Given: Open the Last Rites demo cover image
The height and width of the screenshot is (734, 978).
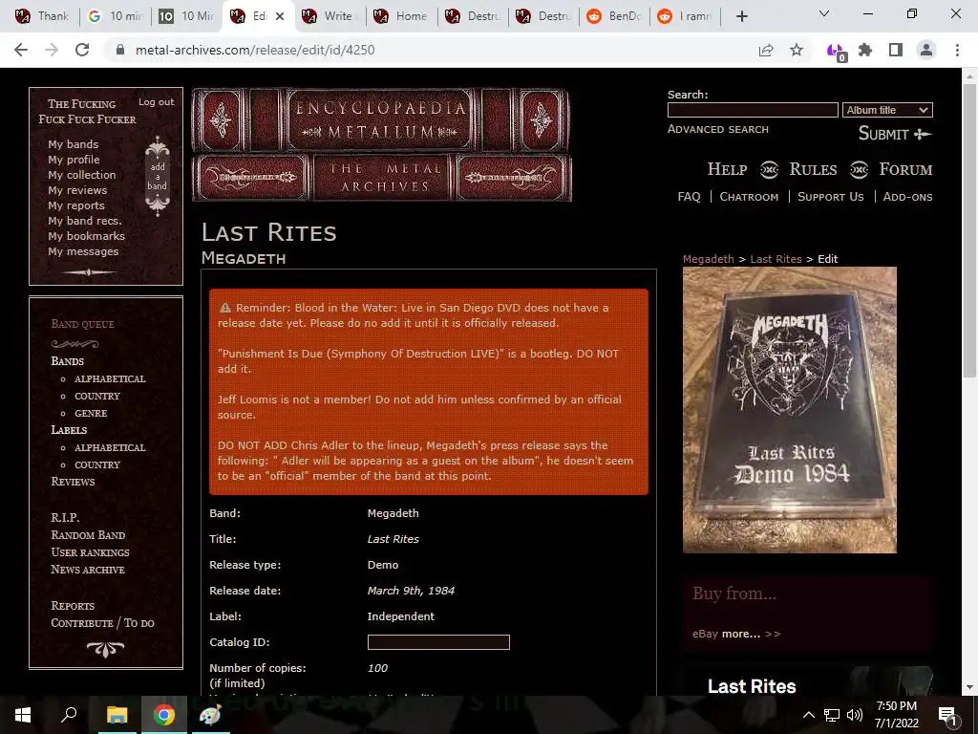Looking at the screenshot, I should coord(790,410).
